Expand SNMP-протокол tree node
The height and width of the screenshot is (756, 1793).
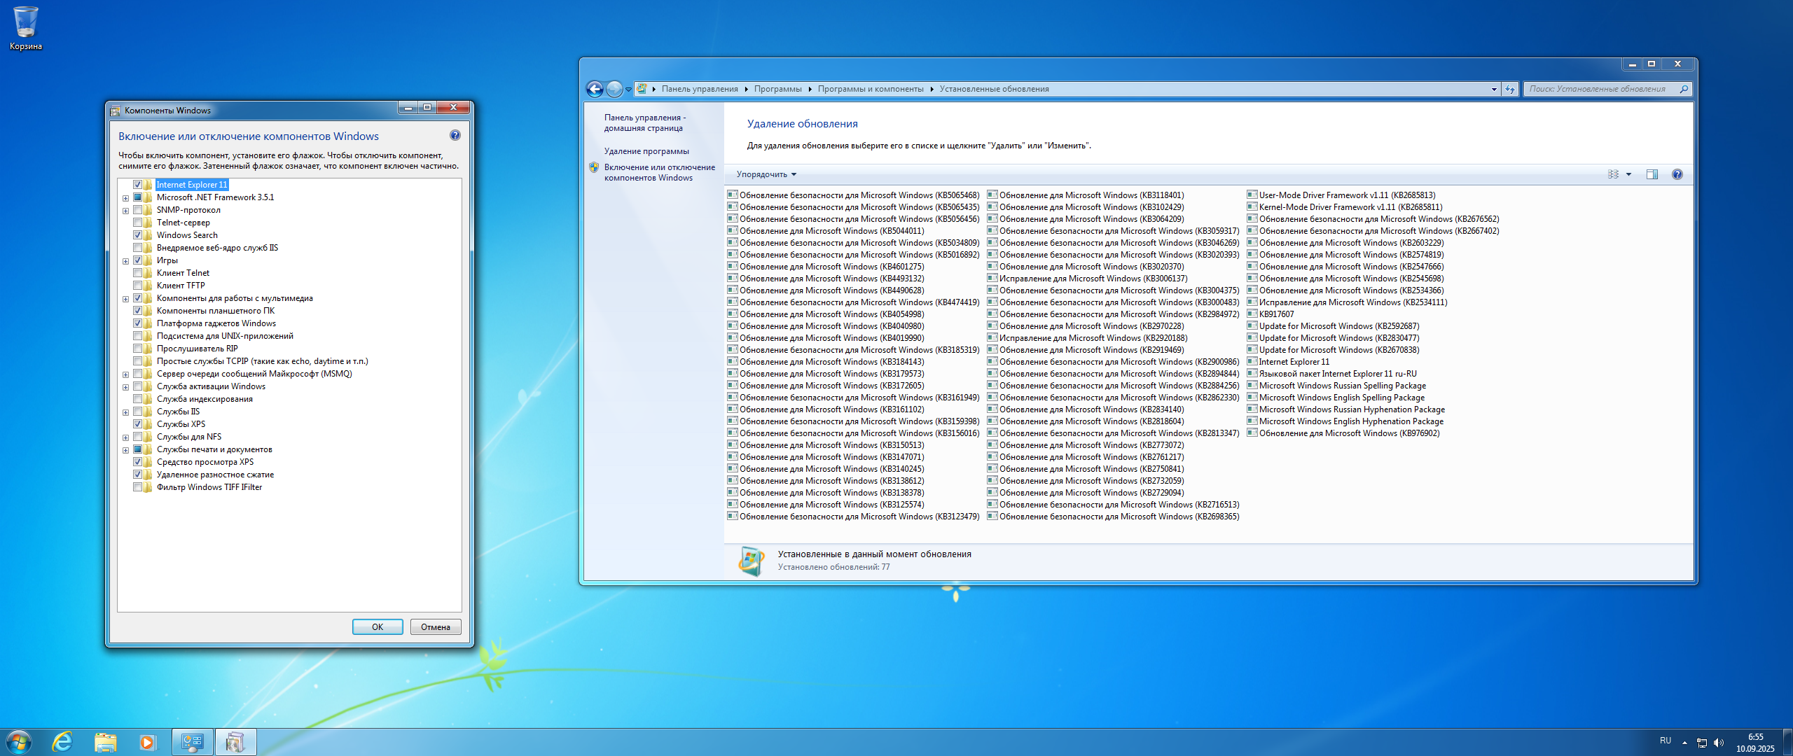coord(125,211)
